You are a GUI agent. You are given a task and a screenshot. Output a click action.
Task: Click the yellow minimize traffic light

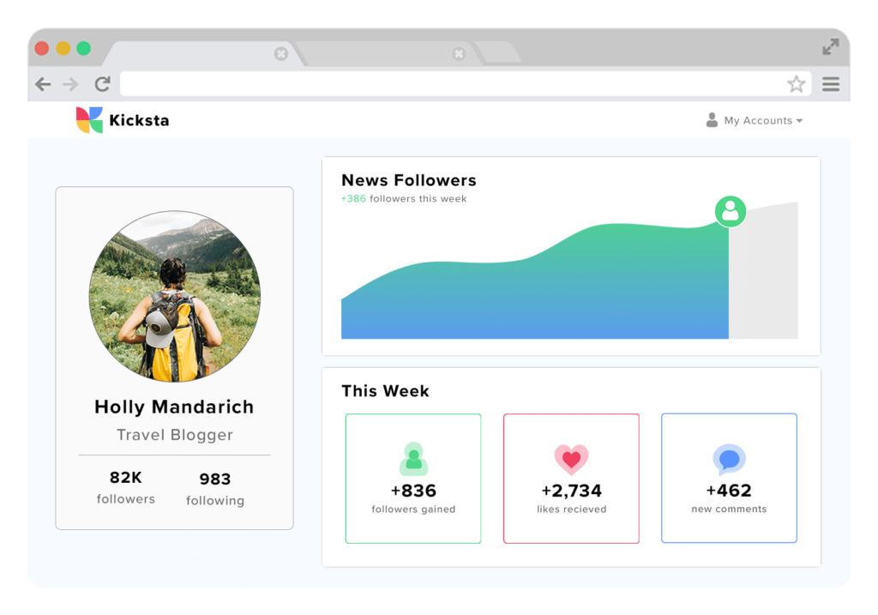click(x=62, y=49)
